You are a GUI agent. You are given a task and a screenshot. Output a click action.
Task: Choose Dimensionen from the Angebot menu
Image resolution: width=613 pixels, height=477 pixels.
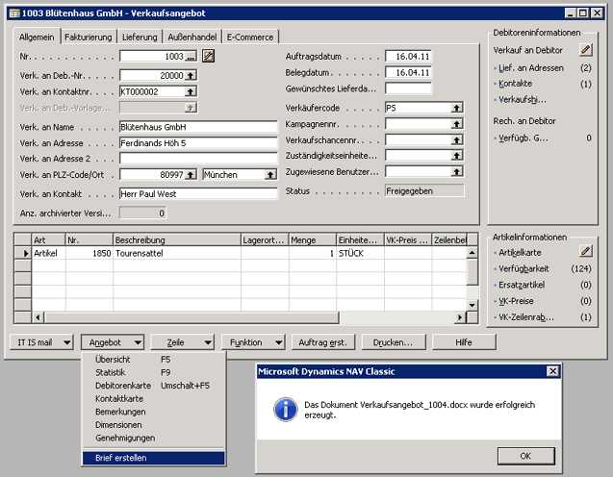[x=154, y=425]
